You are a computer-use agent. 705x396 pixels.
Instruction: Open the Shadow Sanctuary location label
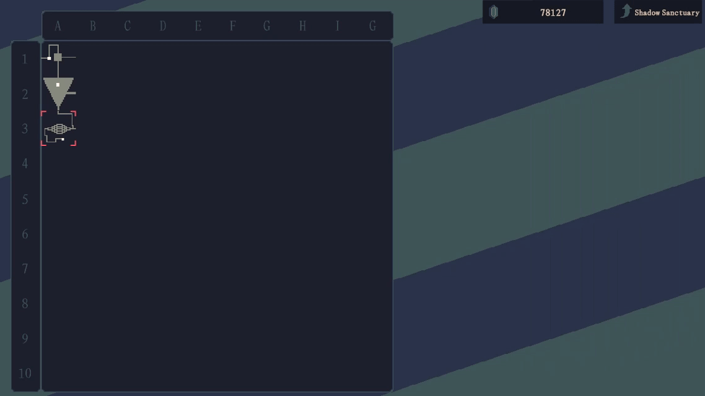pos(667,12)
